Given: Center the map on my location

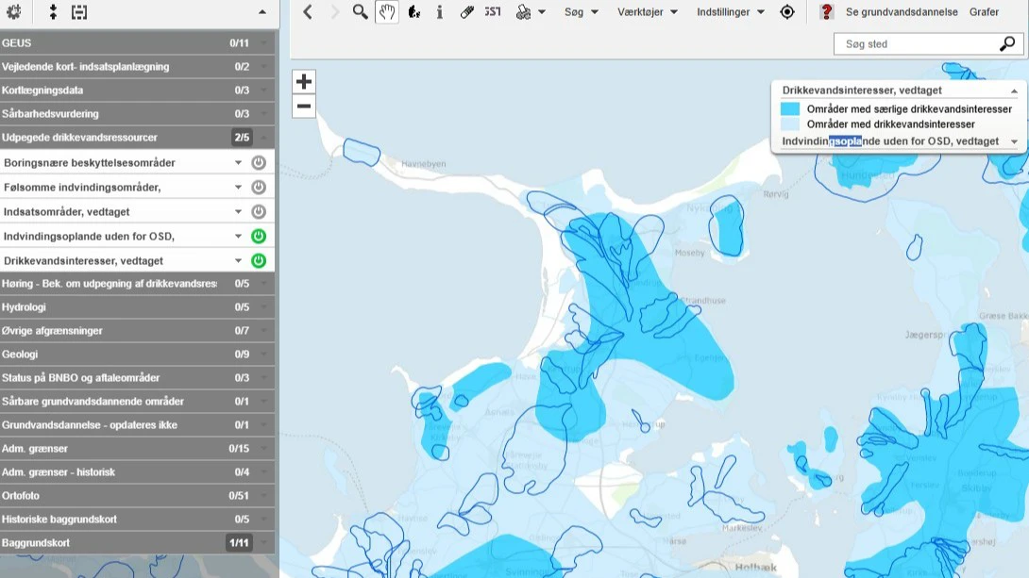Looking at the screenshot, I should (786, 12).
